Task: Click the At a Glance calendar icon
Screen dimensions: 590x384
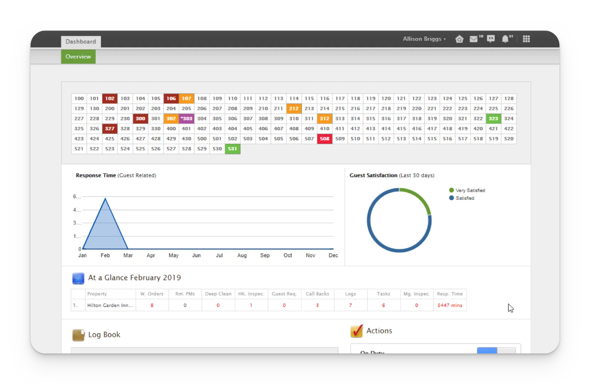Action: click(x=78, y=278)
